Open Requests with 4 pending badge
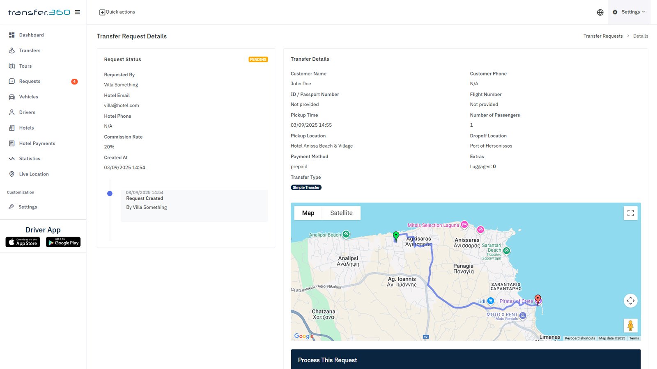 click(x=30, y=82)
